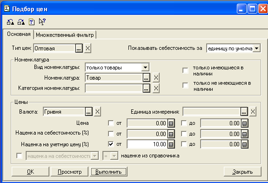Clear the Категория номенклатуры field
Image resolution: width=268 pixels, height=183 pixels.
pos(156,88)
